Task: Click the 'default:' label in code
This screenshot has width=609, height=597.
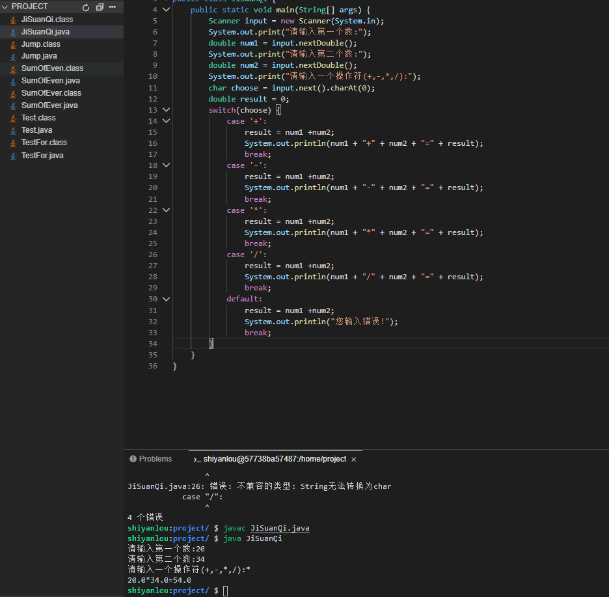Action: click(x=244, y=299)
